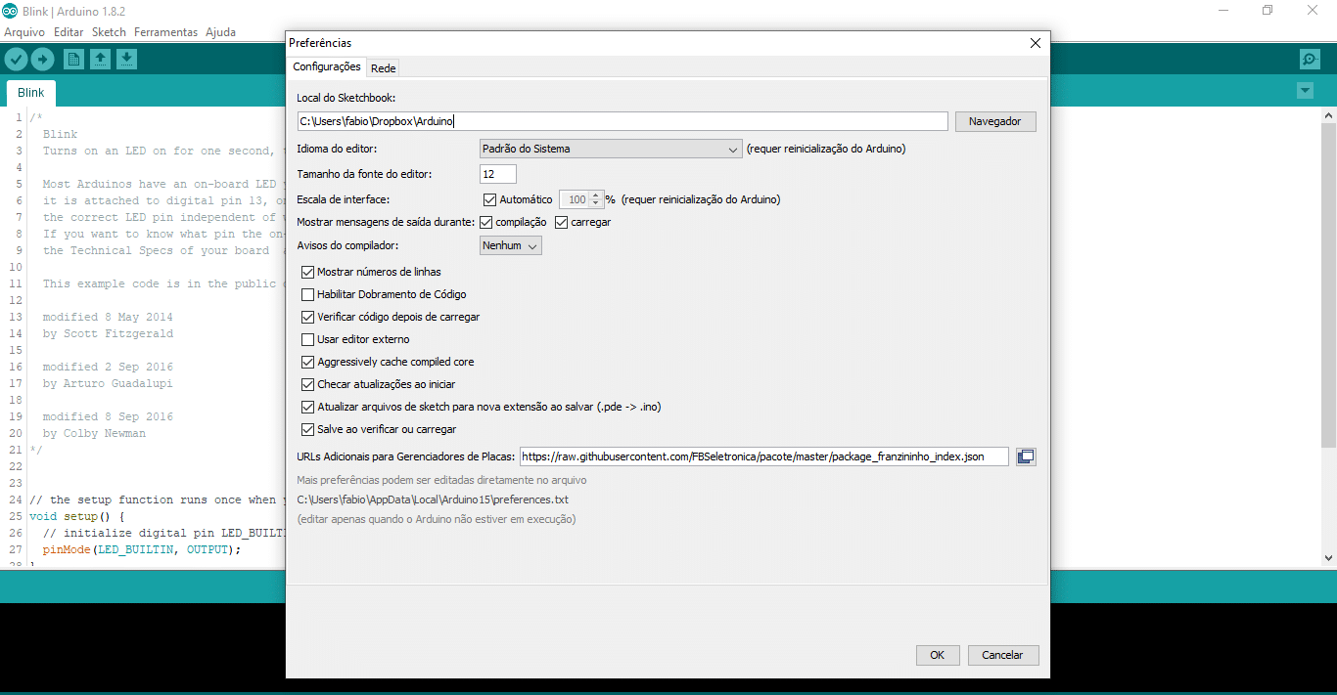
Task: Uncheck Automático interface scale checkbox
Action: click(x=490, y=199)
